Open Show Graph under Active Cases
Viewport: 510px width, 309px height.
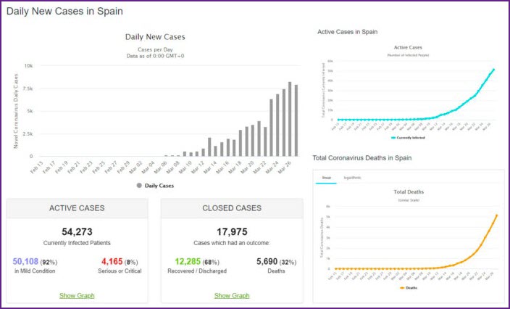(x=77, y=295)
